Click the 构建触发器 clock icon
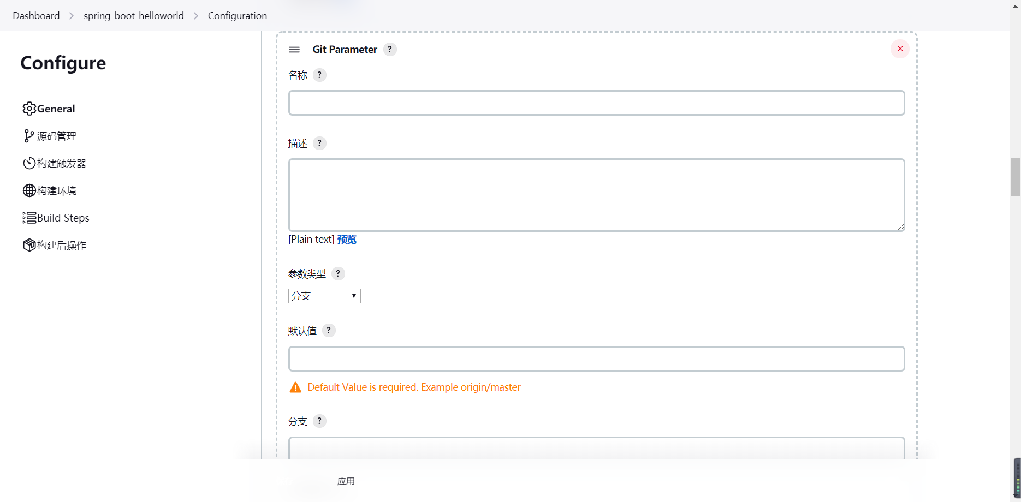This screenshot has width=1021, height=502. pyautogui.click(x=29, y=163)
